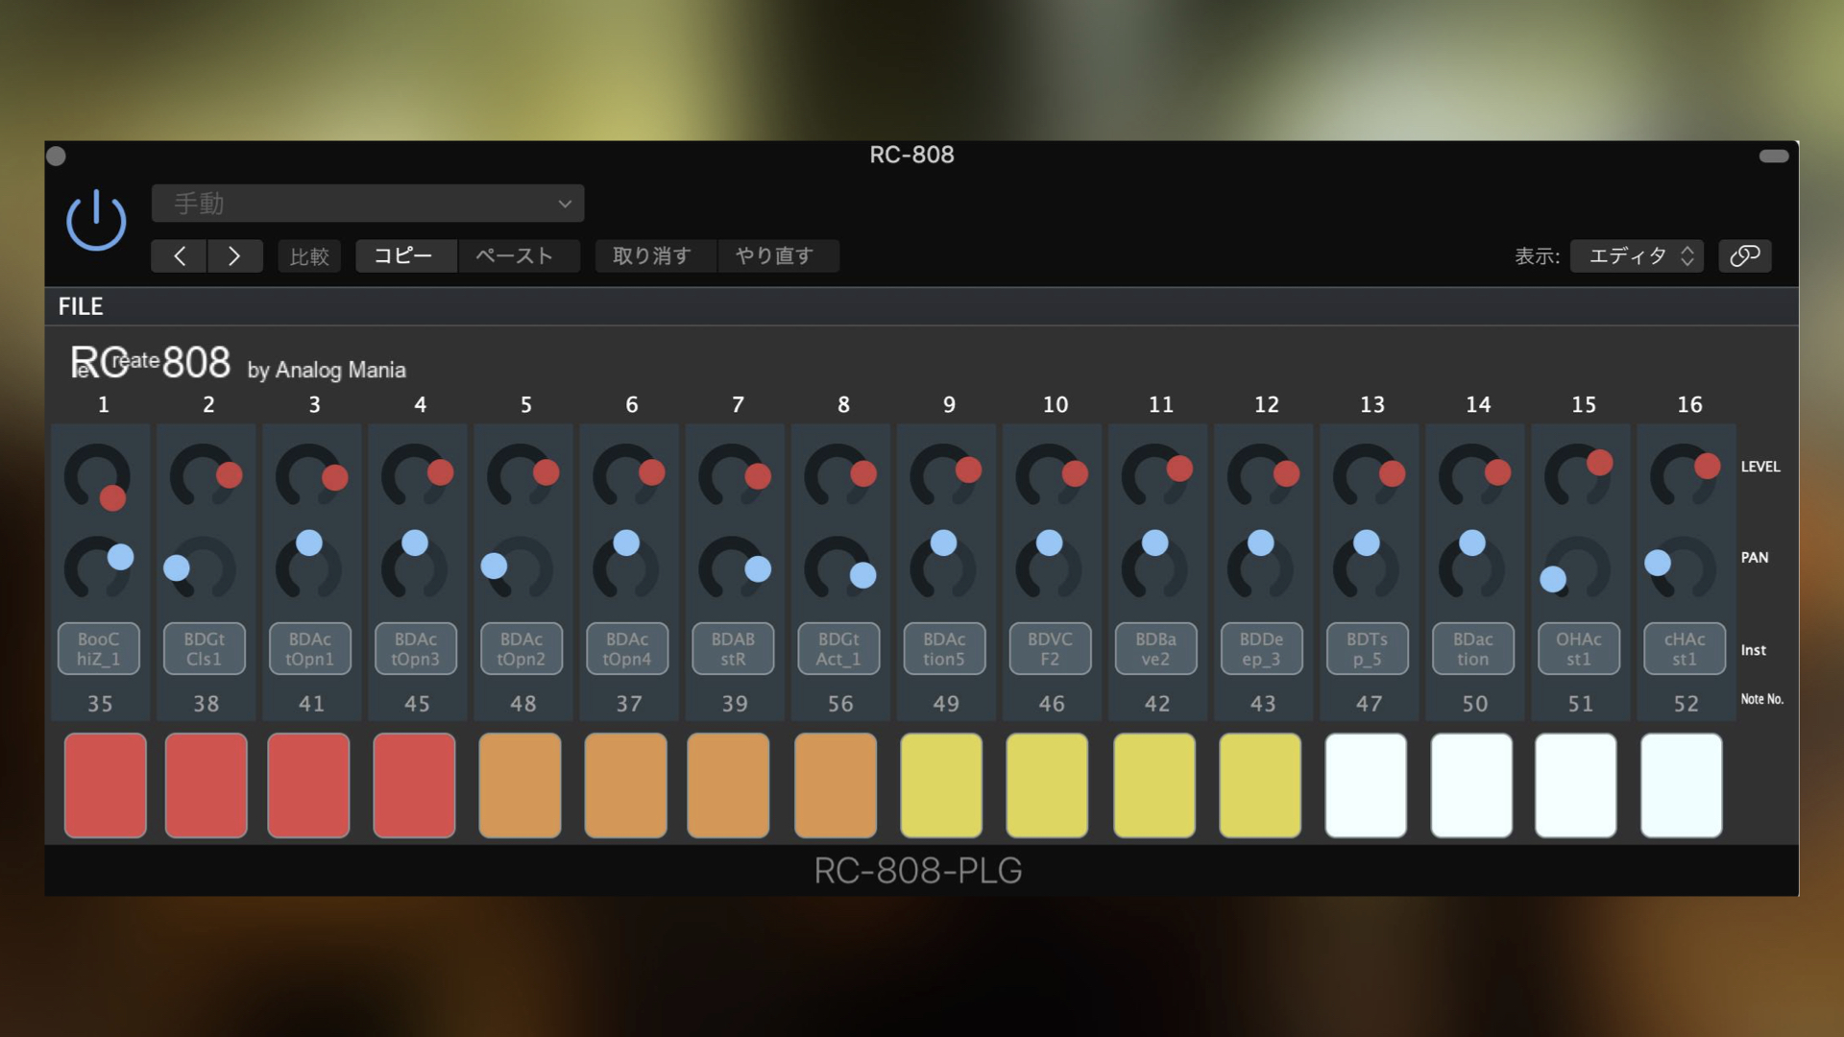Open the FILE menu
The height and width of the screenshot is (1037, 1844).
[81, 306]
